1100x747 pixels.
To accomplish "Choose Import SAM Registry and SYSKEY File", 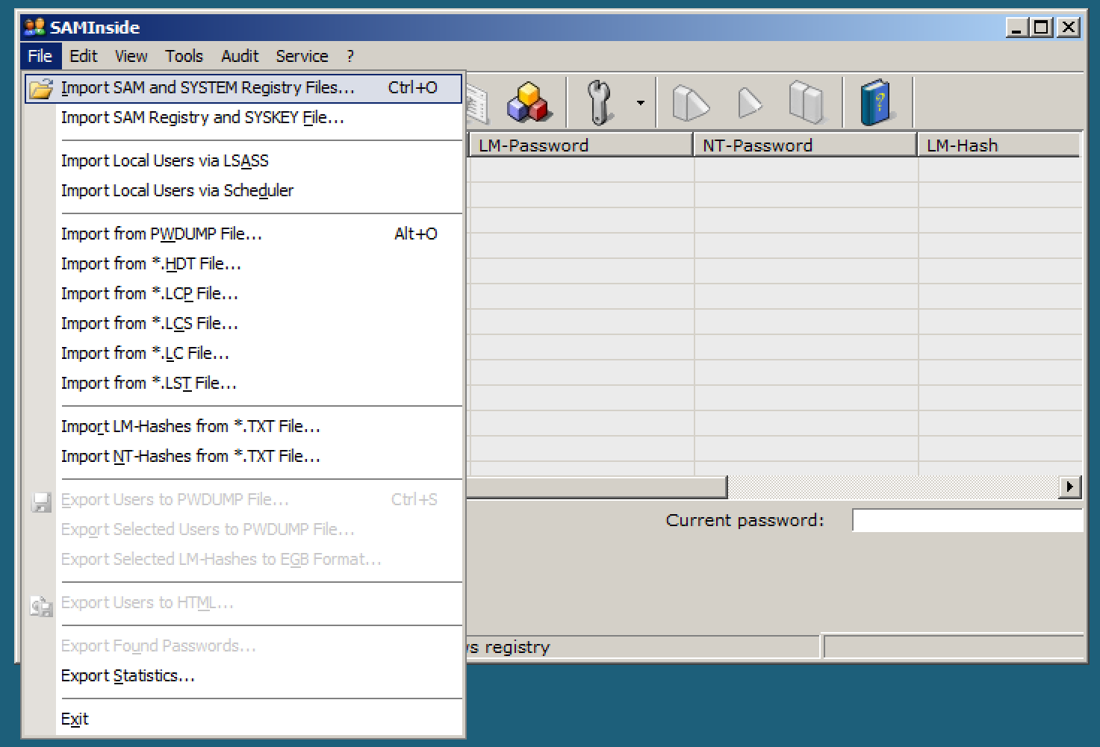I will 243,118.
